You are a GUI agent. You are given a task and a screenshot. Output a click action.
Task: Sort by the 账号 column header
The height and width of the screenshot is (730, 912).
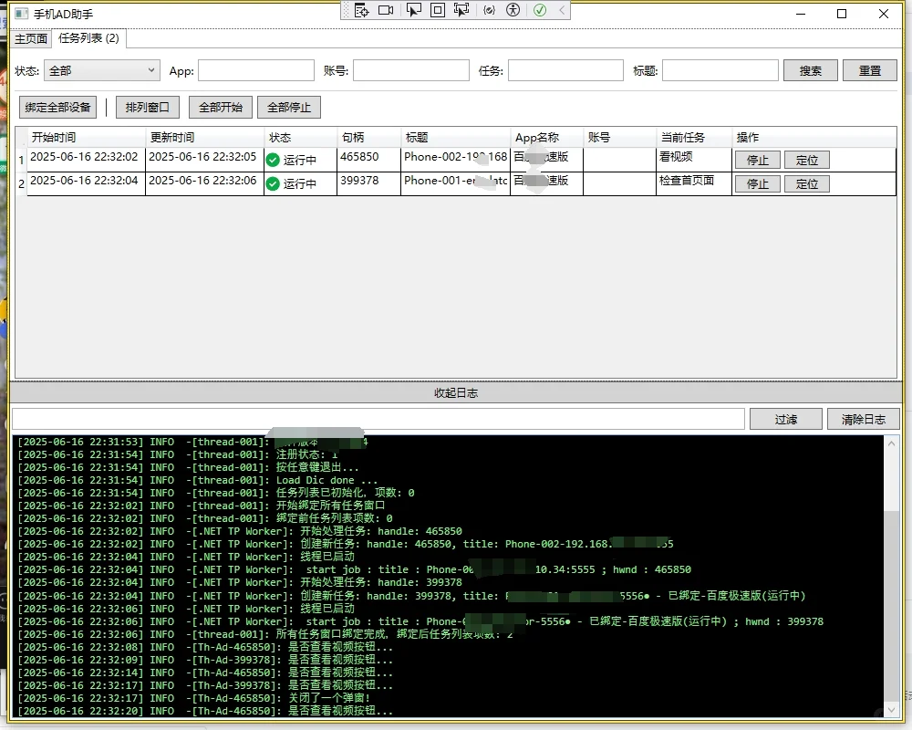coord(619,138)
